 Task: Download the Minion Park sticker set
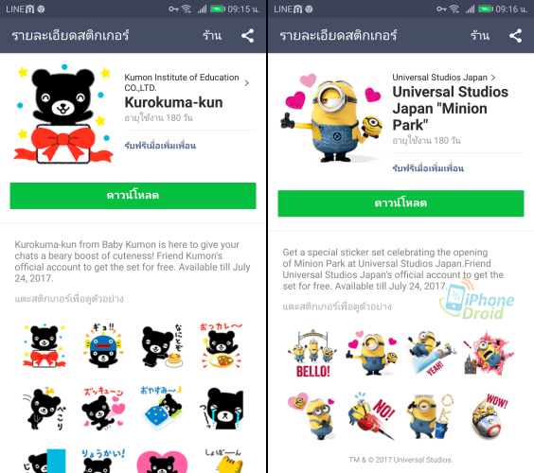click(x=400, y=203)
